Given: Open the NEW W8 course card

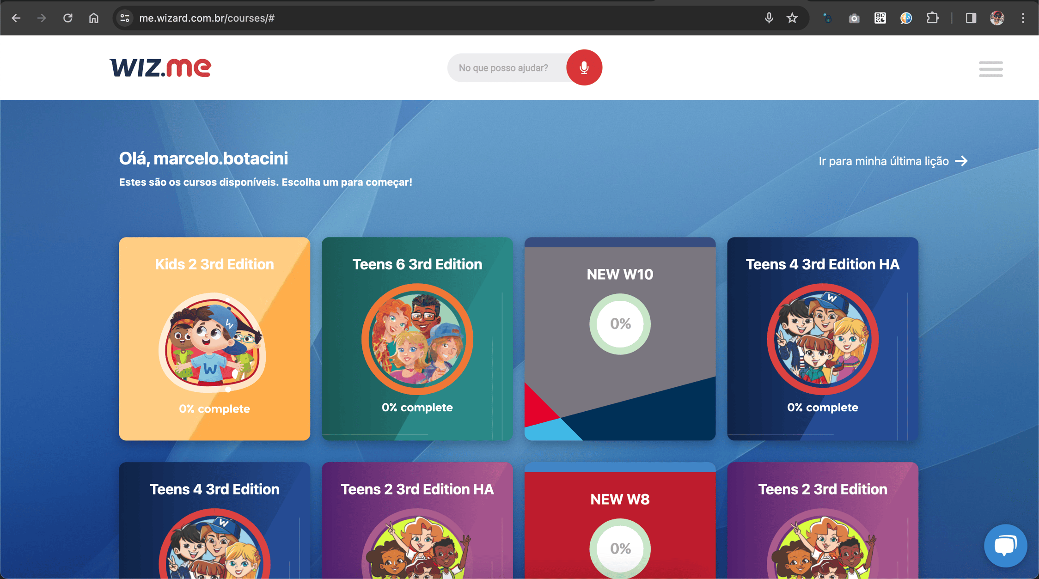Looking at the screenshot, I should point(620,520).
